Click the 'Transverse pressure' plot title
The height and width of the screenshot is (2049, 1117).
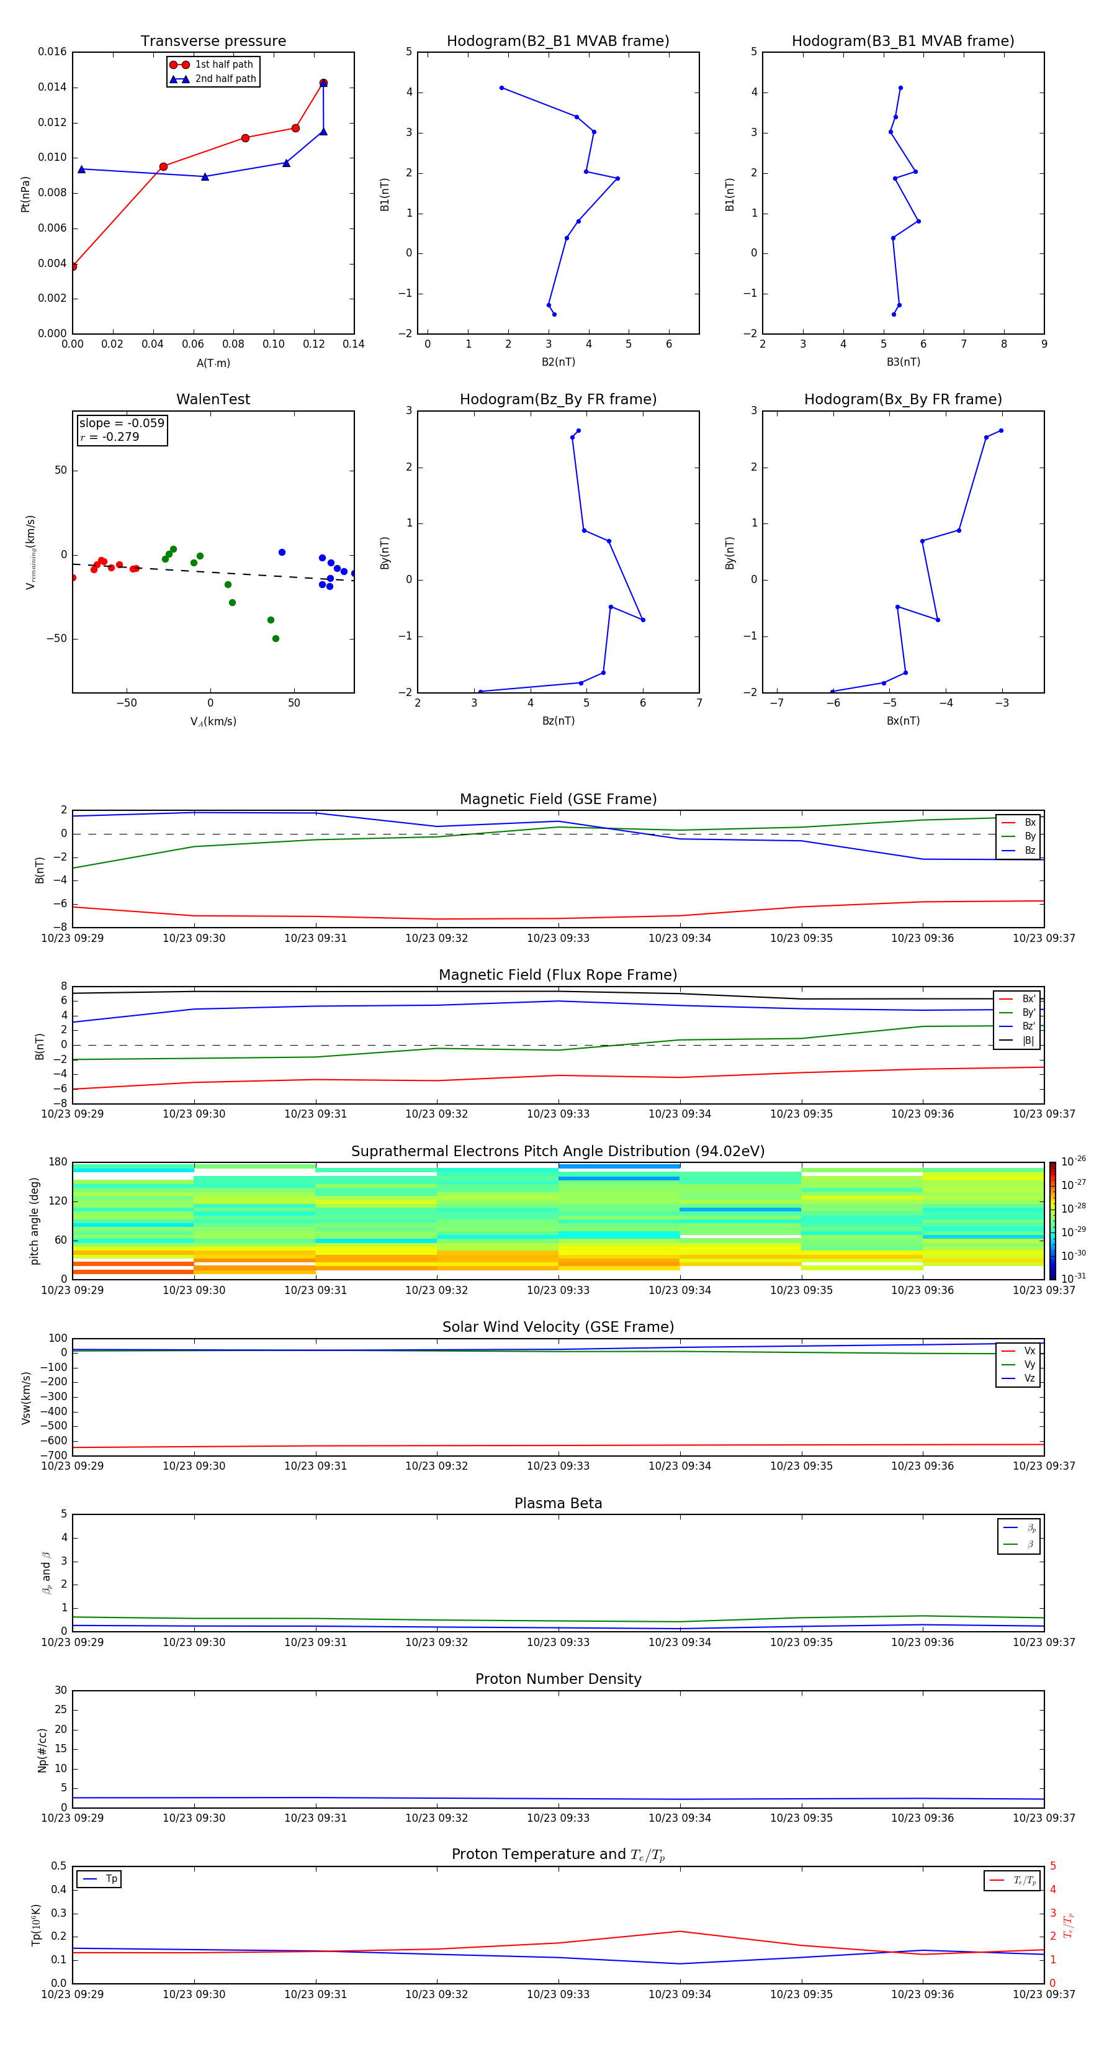[213, 42]
